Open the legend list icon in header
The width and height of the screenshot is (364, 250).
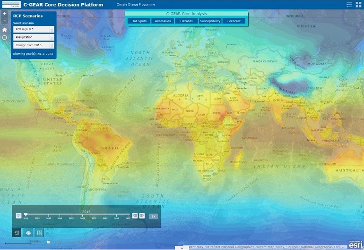(349, 4)
